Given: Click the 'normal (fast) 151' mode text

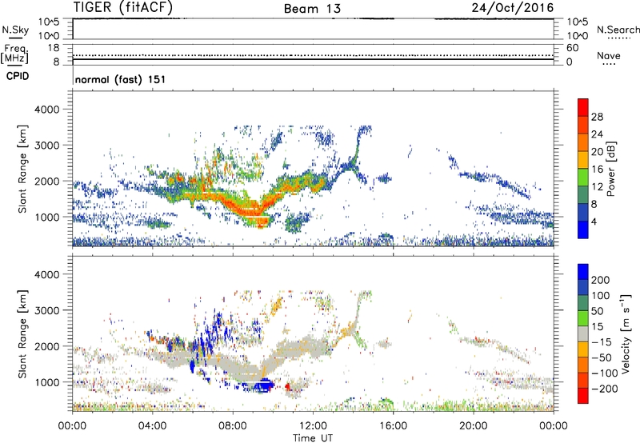Looking at the screenshot, I should pos(121,79).
